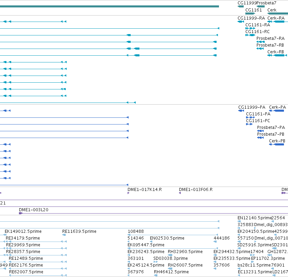Image resolution: width=288 pixels, height=277 pixels.
Task: Select the Prosbeta7-PA protein label
Action: 271,128
